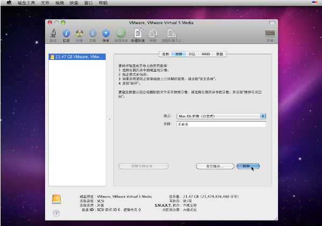Open the 格式 format dropdown Mac OS 扩展
Screen dimensions: 322x226
coord(221,116)
